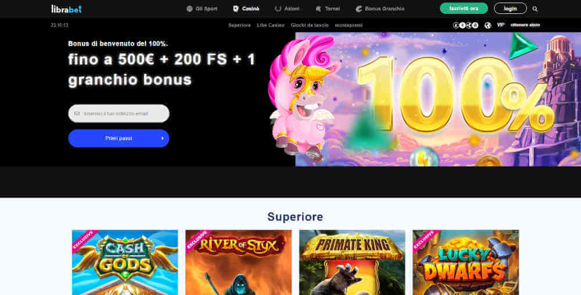The width and height of the screenshot is (581, 295).
Task: Click the Bonus Granchio crab icon
Action: 358,9
